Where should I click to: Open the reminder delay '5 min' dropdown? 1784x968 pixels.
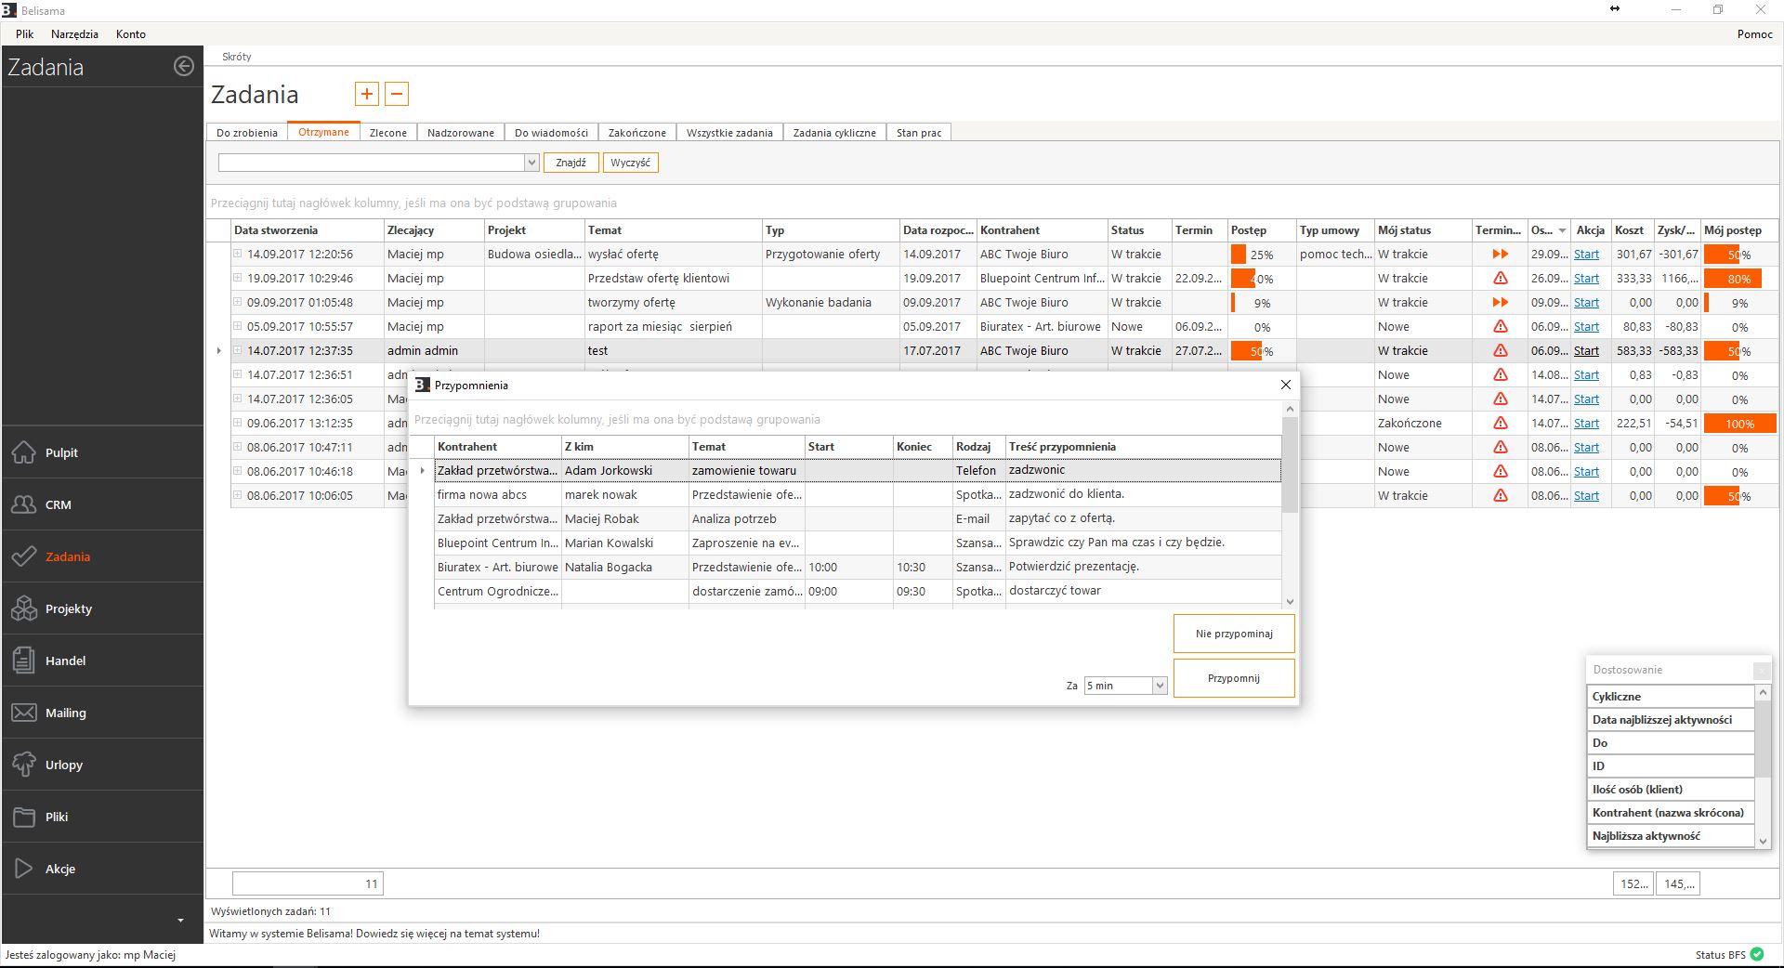click(1160, 686)
